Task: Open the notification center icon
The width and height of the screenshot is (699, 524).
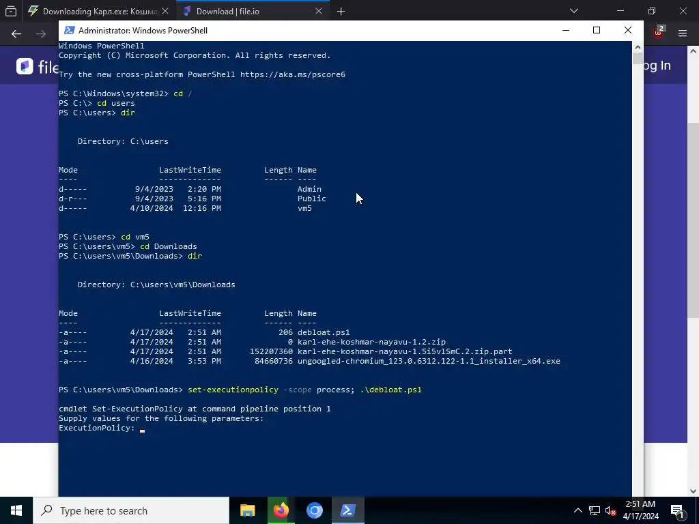Action: (677, 510)
